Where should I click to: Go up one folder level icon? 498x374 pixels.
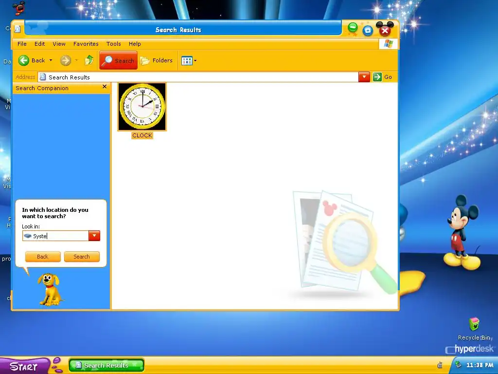point(89,60)
